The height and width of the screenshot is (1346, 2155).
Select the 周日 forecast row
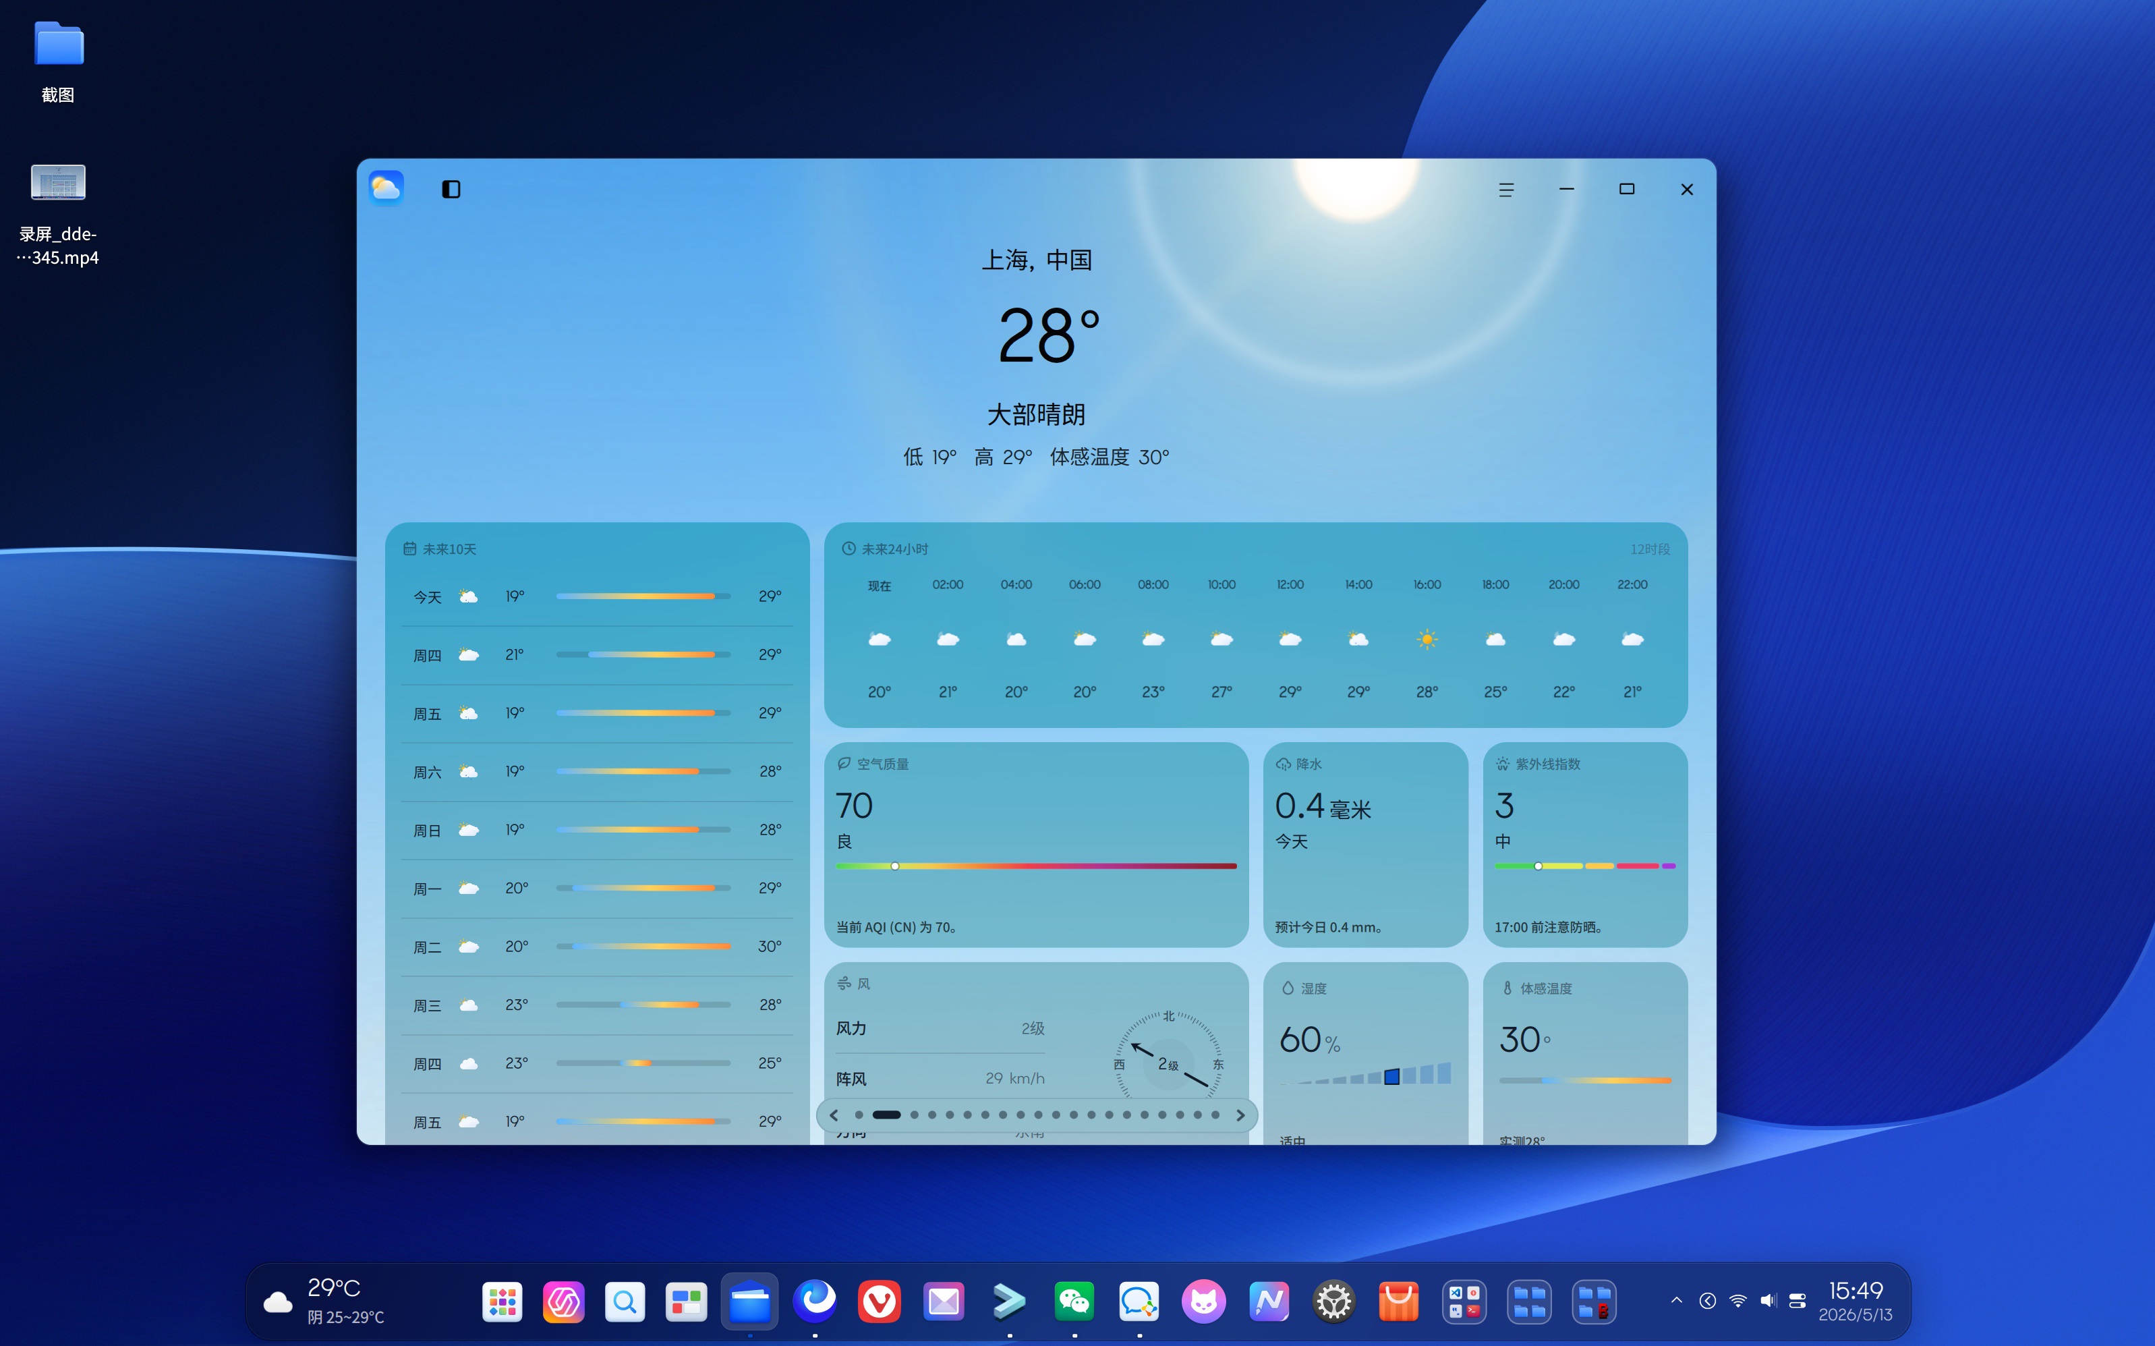tap(597, 830)
